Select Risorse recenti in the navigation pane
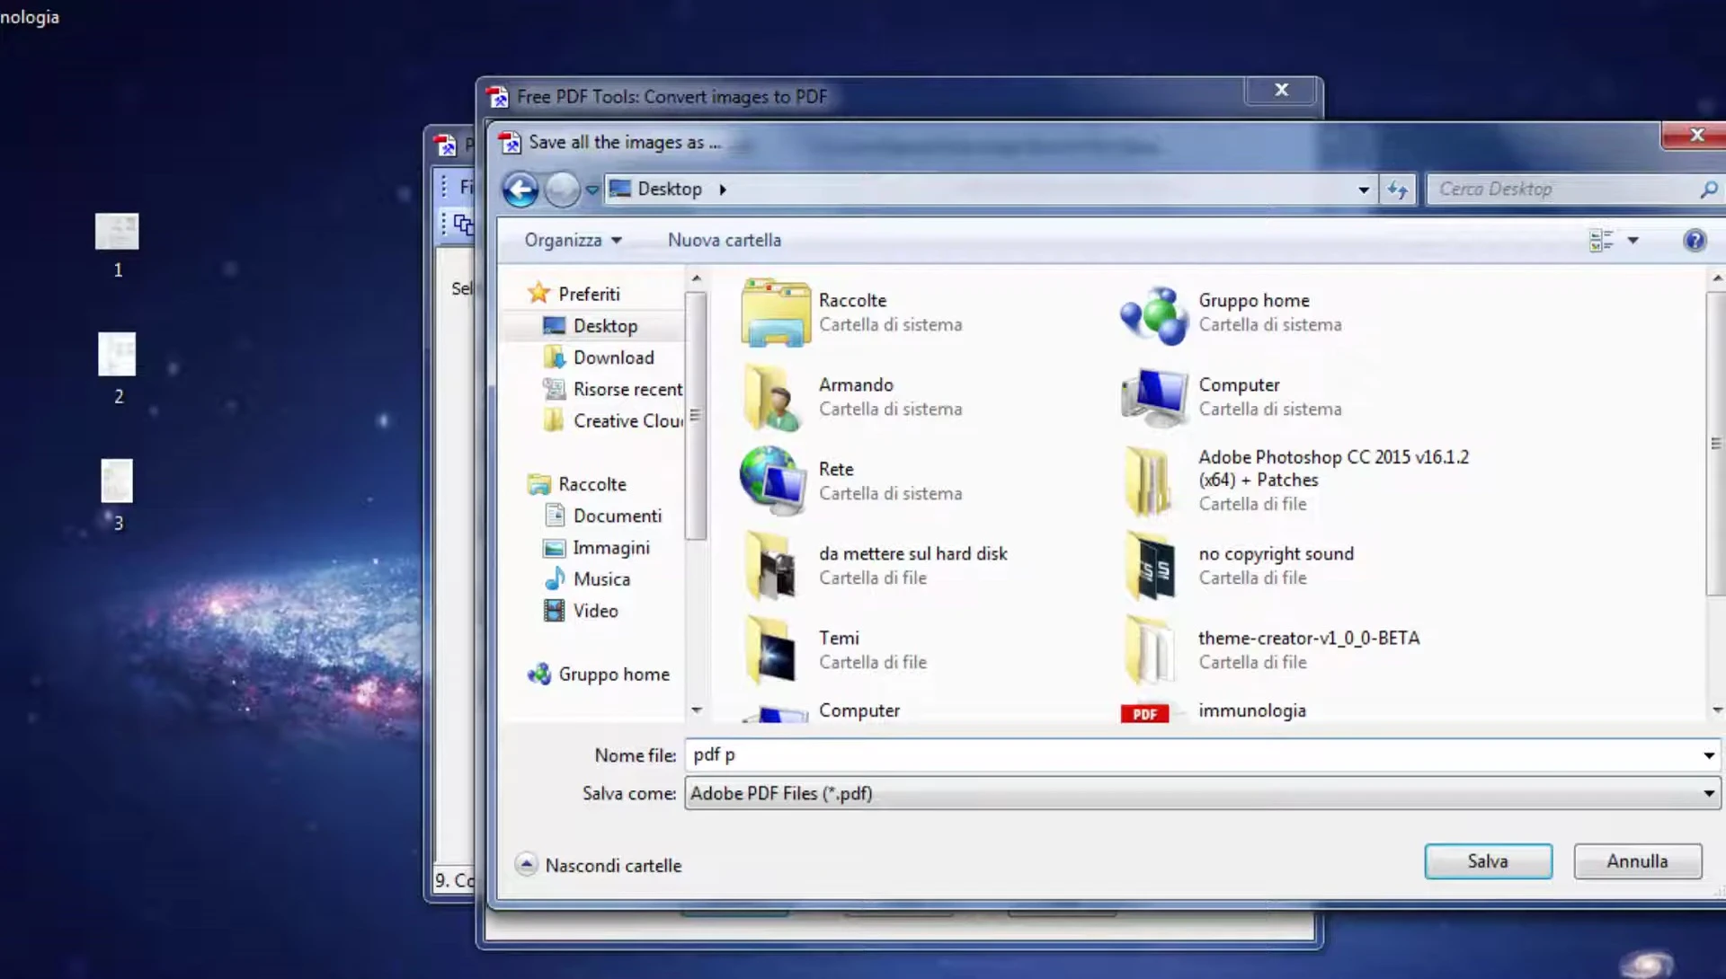Image resolution: width=1726 pixels, height=979 pixels. [x=627, y=389]
